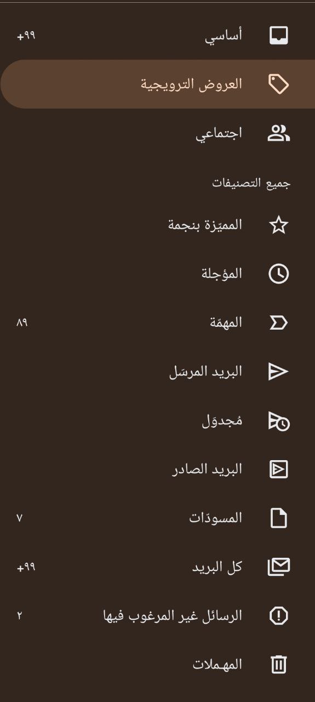315x702 pixels.
Task: Open the All mail envelopes icon
Action: pos(278,567)
